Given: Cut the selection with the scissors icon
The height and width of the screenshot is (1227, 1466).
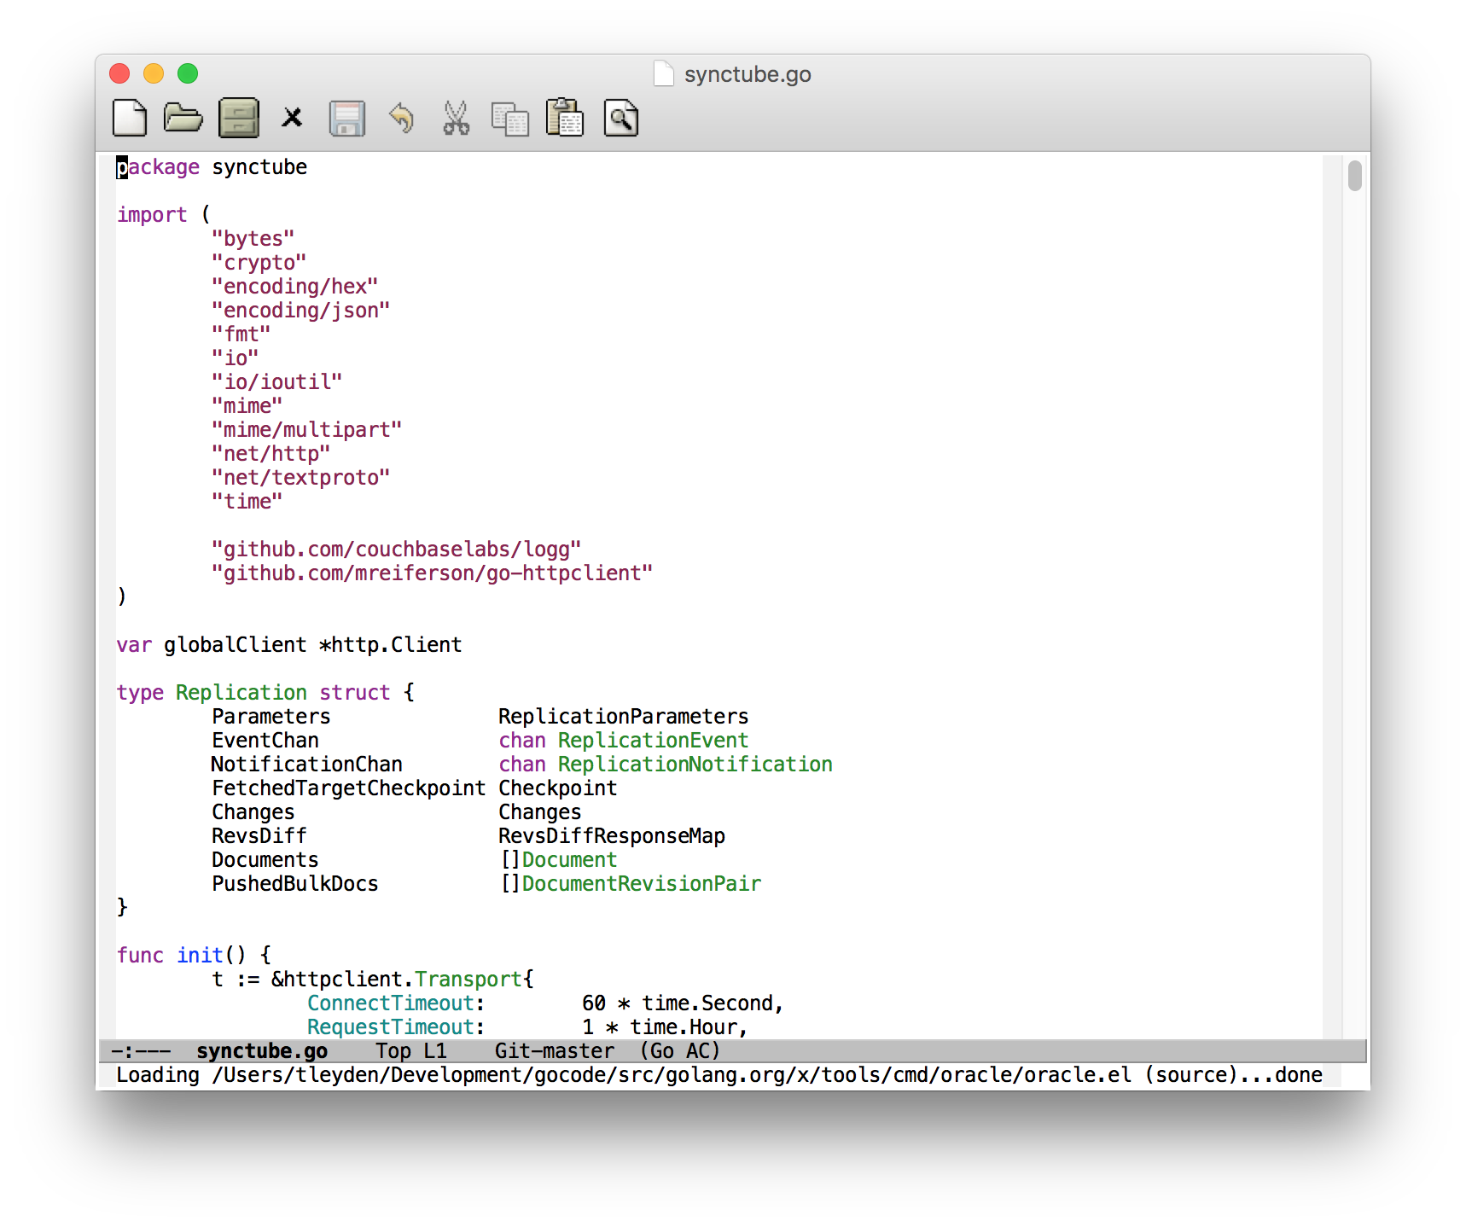Looking at the screenshot, I should (x=456, y=118).
